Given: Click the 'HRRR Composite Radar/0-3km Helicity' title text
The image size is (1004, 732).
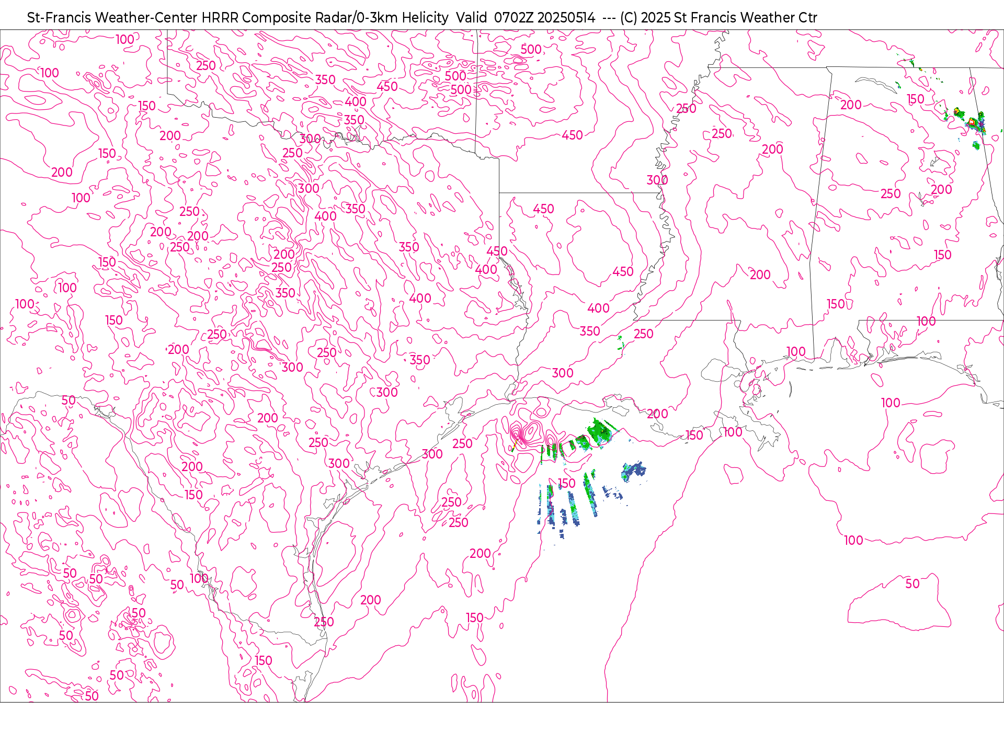Looking at the screenshot, I should [325, 18].
